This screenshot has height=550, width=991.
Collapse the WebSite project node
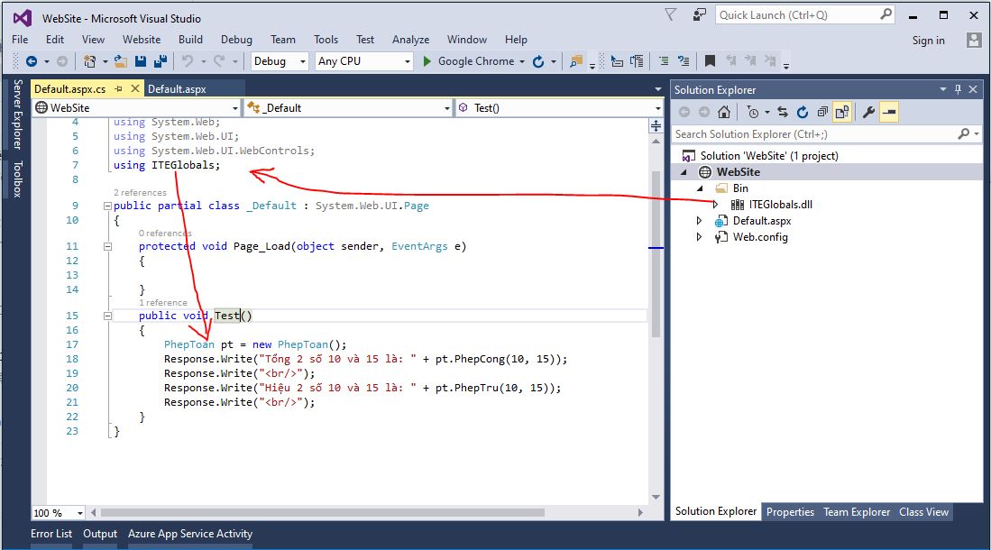[684, 172]
